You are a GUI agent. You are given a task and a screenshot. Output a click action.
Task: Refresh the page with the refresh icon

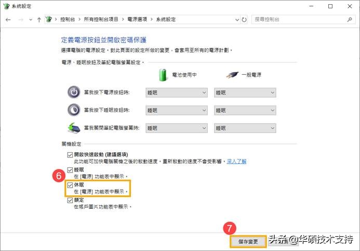click(x=244, y=20)
